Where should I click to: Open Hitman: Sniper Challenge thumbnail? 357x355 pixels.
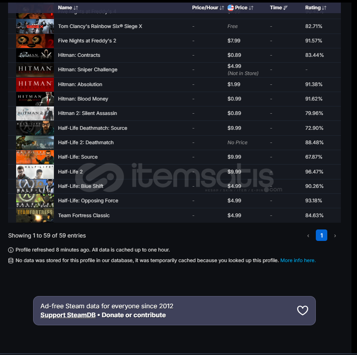35,70
